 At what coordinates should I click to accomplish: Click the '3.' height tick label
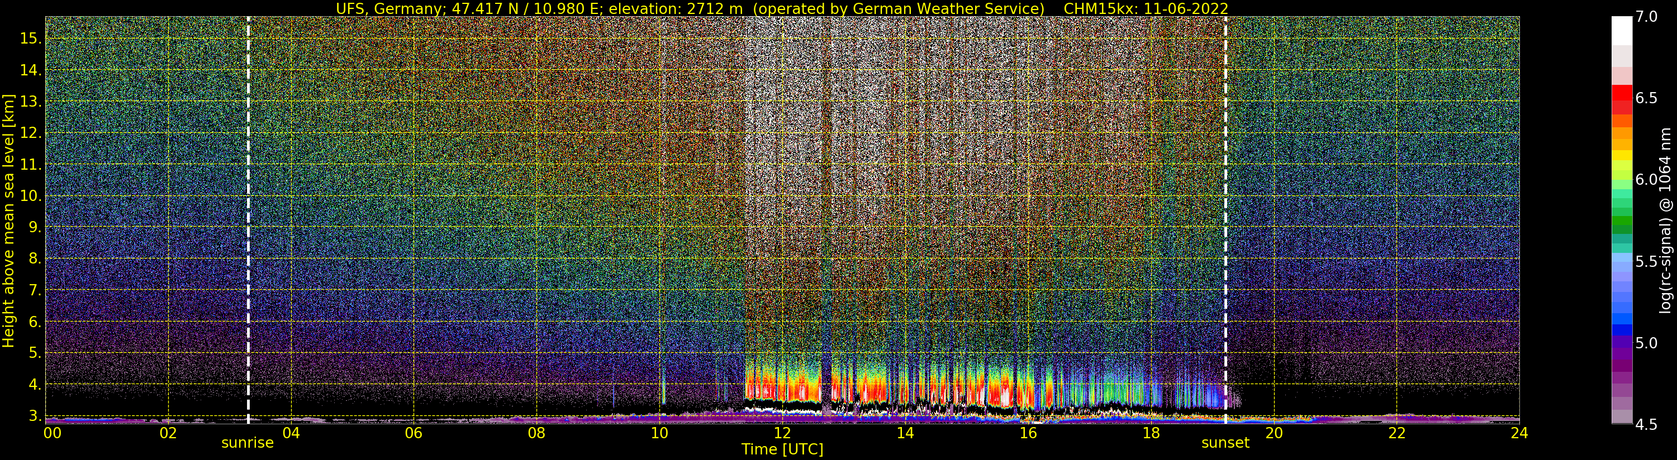click(35, 416)
